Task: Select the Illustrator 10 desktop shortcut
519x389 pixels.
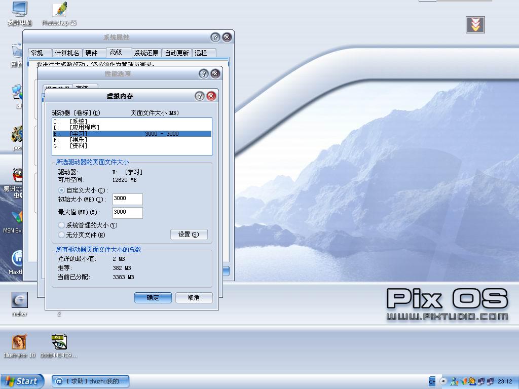Action: 20,346
